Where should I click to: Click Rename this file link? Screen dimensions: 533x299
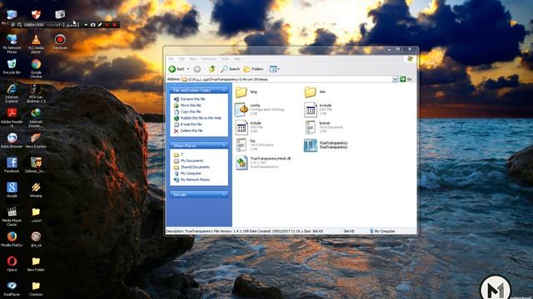pos(192,99)
